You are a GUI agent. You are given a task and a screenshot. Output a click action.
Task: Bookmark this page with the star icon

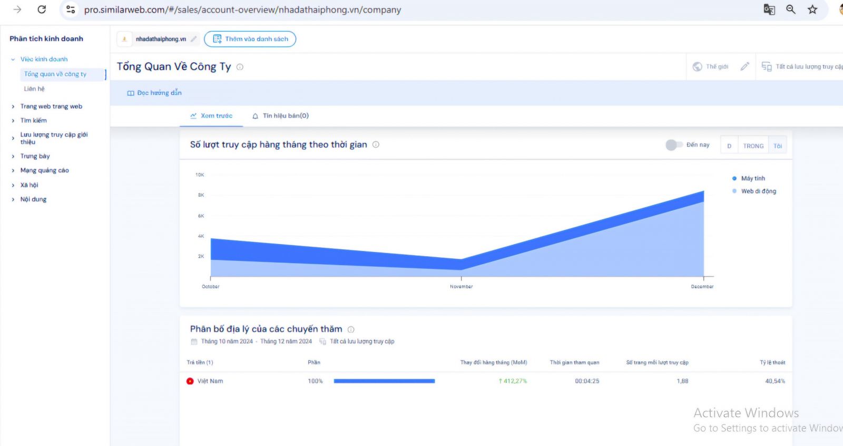(x=812, y=9)
